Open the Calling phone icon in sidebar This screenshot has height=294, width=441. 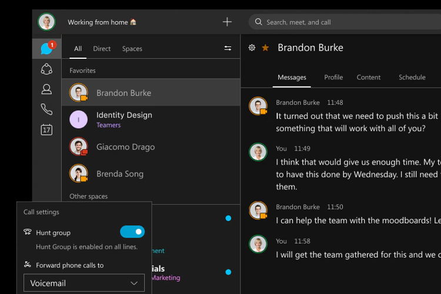point(46,109)
